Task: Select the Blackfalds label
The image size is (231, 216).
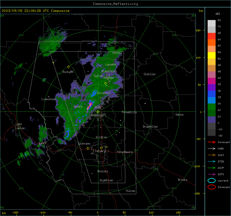Action: pos(109,71)
